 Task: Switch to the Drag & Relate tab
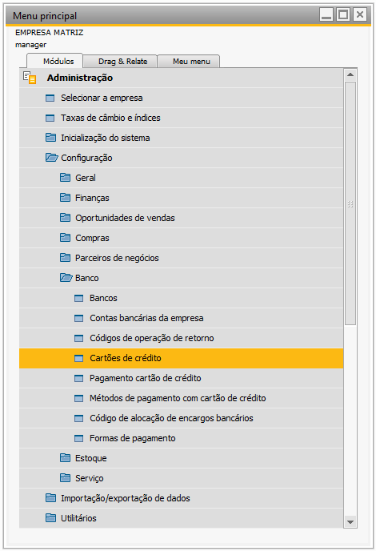[x=121, y=61]
